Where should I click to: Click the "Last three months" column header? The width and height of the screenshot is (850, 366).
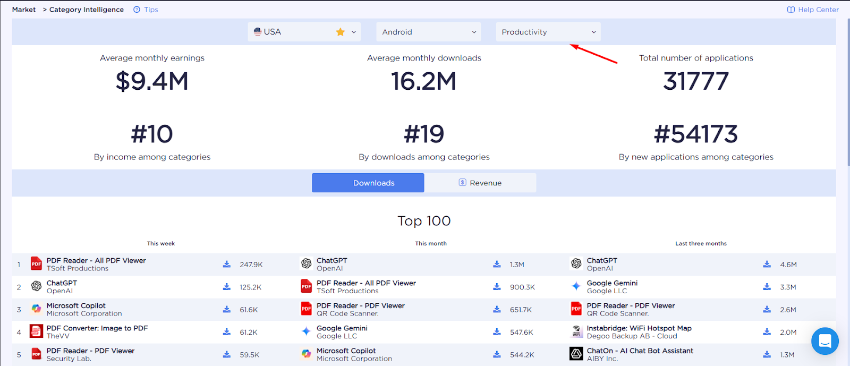[701, 243]
